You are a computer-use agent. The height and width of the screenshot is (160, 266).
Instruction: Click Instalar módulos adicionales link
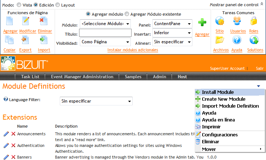(x=133, y=50)
